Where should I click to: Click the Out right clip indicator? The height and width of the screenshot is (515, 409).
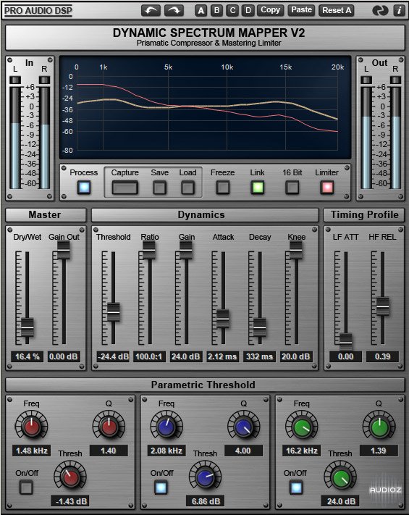coord(395,80)
